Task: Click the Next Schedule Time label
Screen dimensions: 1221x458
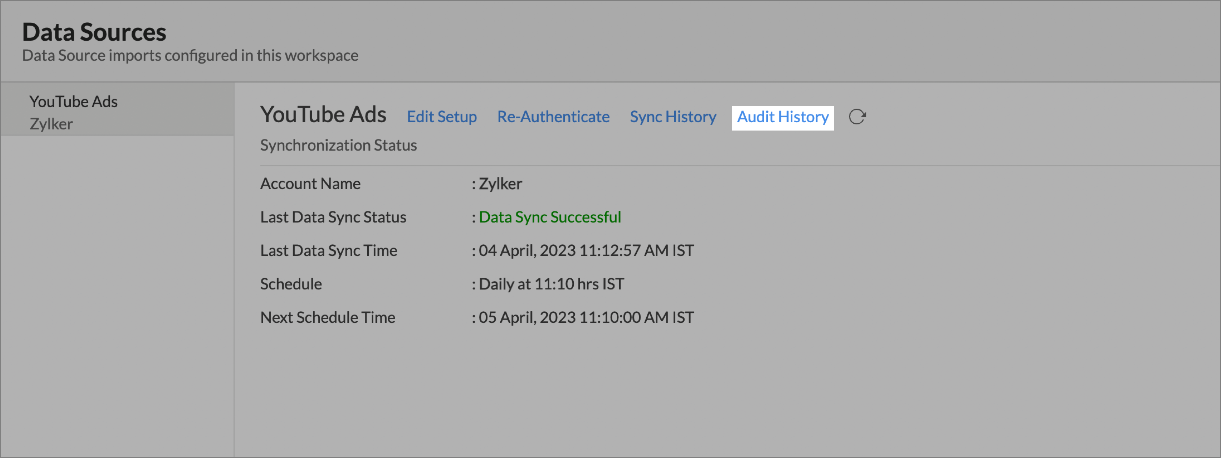Action: [x=327, y=318]
